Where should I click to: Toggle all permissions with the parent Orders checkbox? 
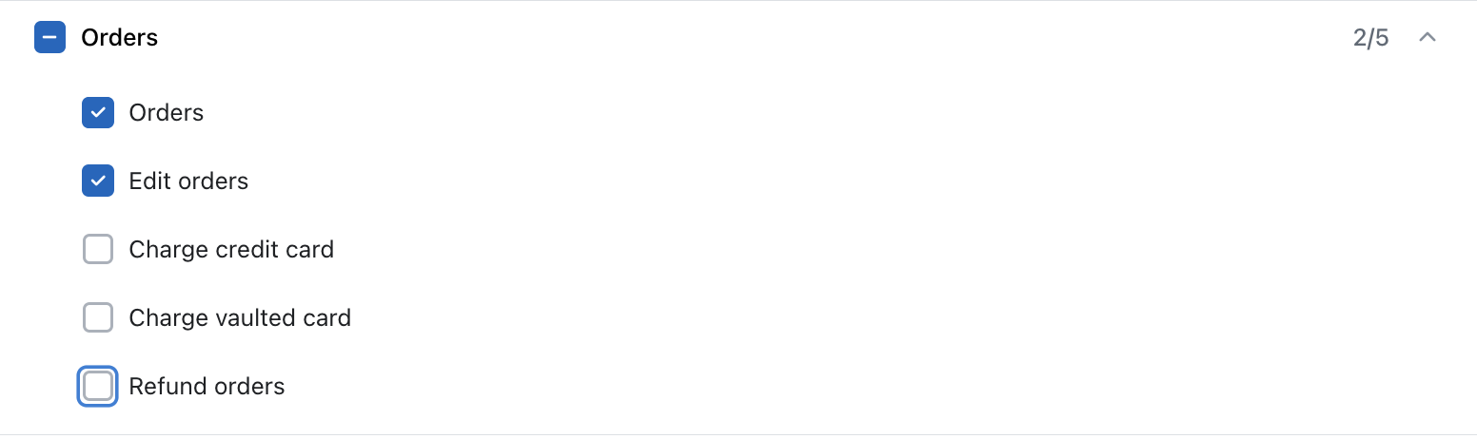[49, 38]
